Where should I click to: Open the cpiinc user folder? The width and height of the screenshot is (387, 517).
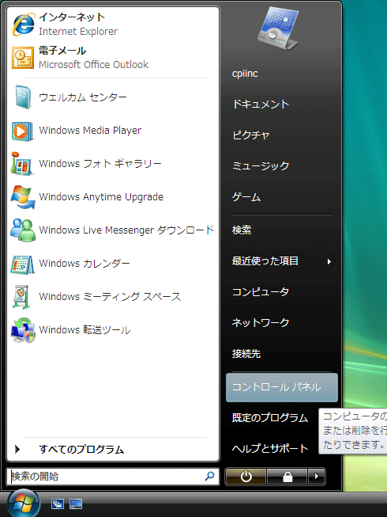245,74
